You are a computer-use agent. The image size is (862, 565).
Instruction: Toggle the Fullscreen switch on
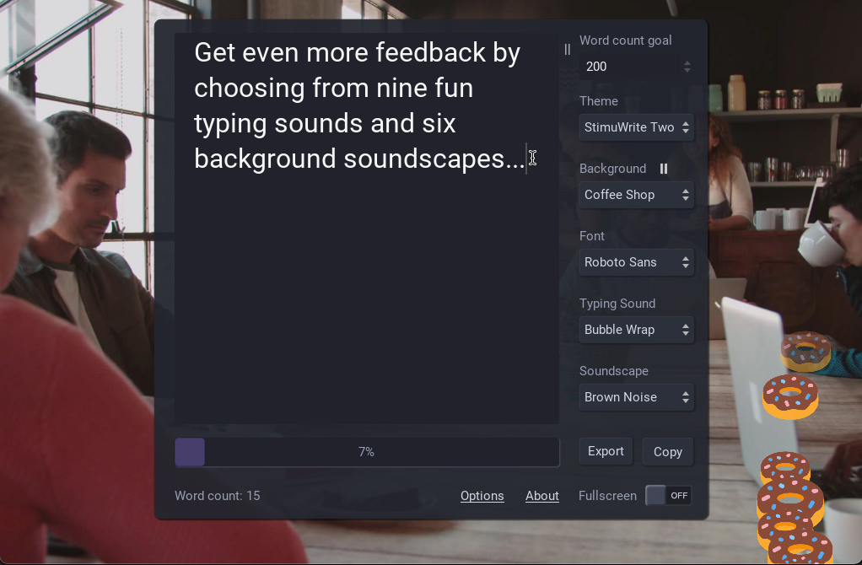tap(668, 496)
